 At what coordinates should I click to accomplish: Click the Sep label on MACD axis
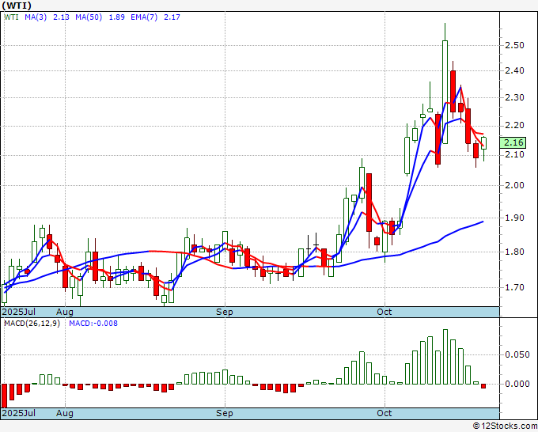tap(225, 413)
